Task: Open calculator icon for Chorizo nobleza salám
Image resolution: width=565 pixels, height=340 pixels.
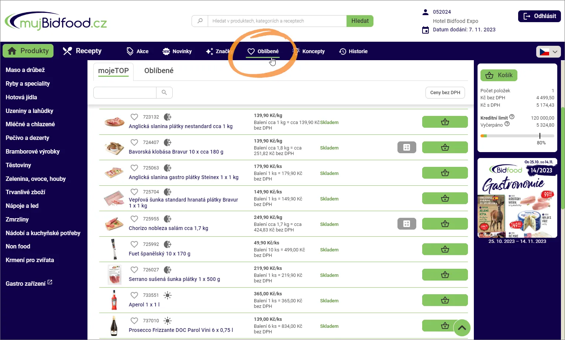Action: (x=407, y=224)
